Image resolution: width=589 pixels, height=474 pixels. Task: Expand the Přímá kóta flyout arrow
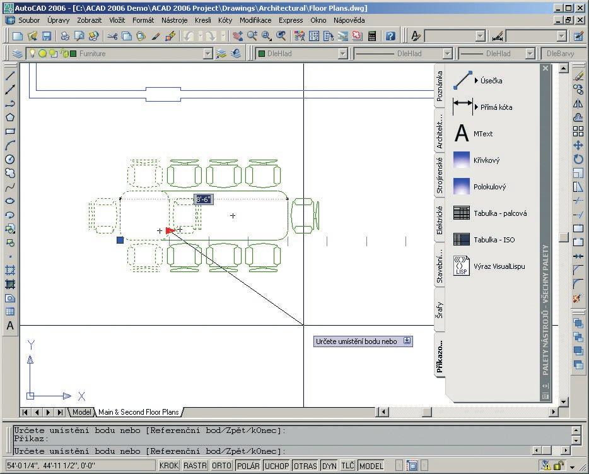tap(476, 107)
